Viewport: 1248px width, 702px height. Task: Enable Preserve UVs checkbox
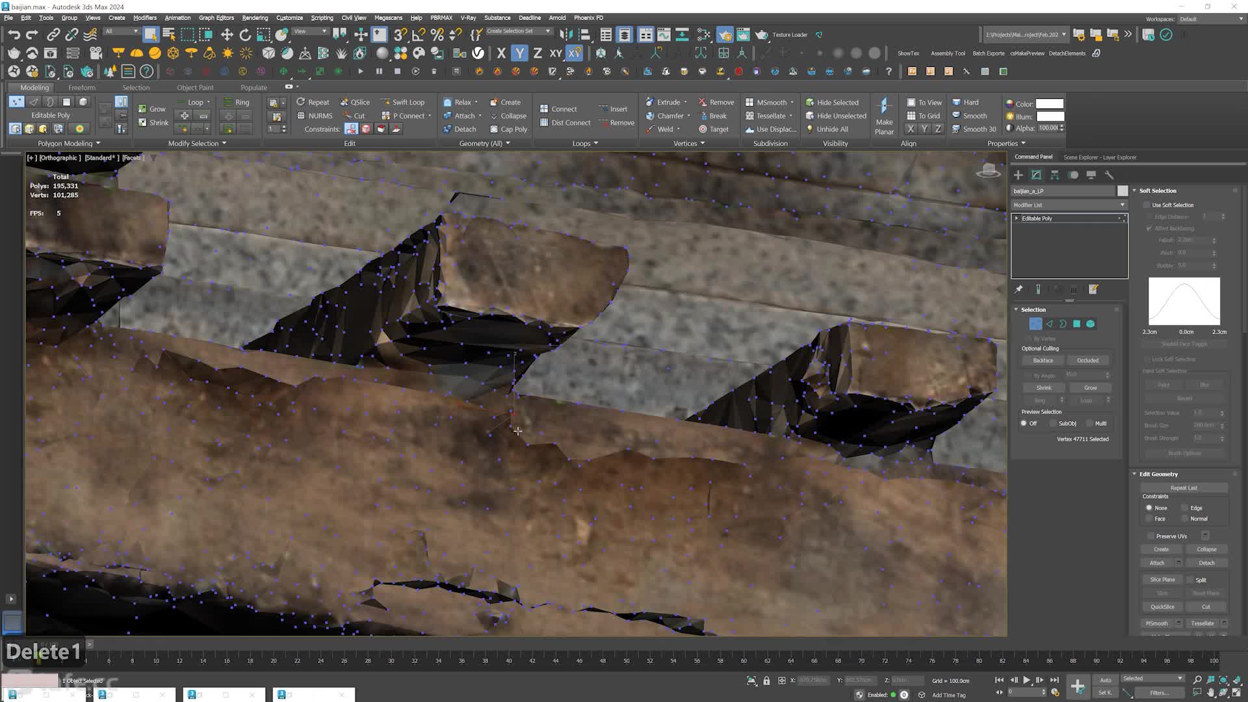tap(1151, 536)
